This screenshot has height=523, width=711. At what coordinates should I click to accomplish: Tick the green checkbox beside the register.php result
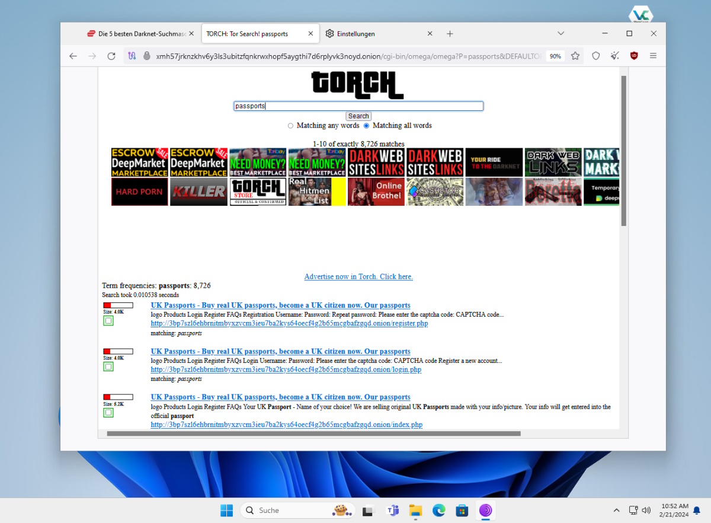108,321
